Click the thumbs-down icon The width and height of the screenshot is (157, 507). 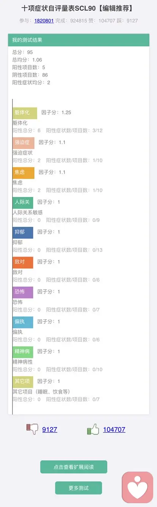(32, 429)
